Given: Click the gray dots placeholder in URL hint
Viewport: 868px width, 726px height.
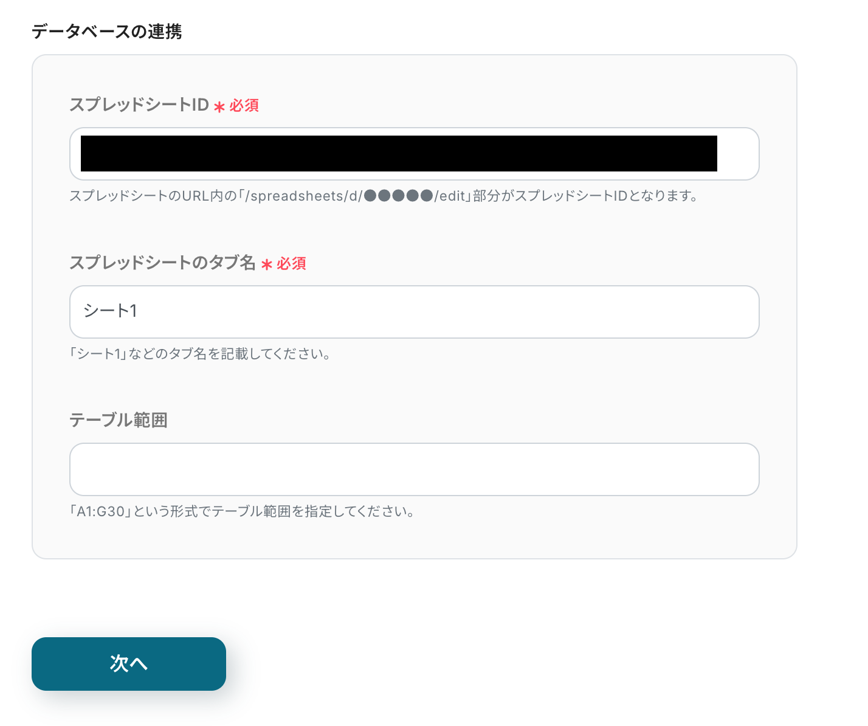Looking at the screenshot, I should pos(398,196).
